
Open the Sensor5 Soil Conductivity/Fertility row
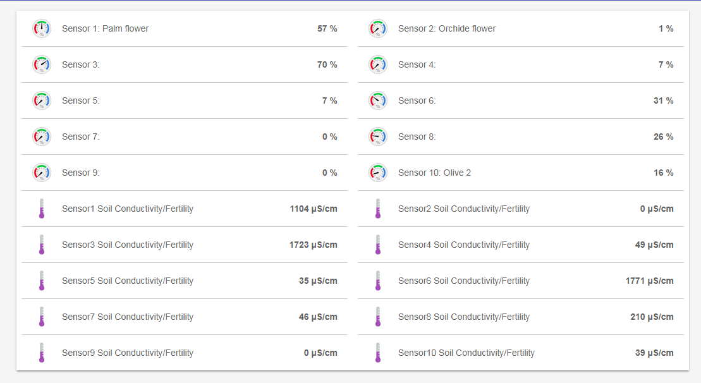point(128,281)
